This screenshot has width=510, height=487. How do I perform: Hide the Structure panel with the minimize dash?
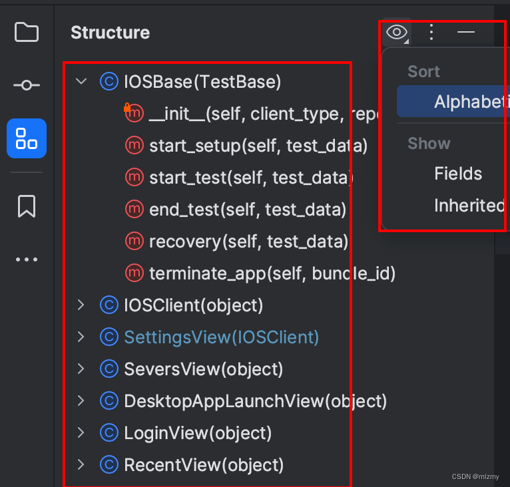click(x=466, y=32)
